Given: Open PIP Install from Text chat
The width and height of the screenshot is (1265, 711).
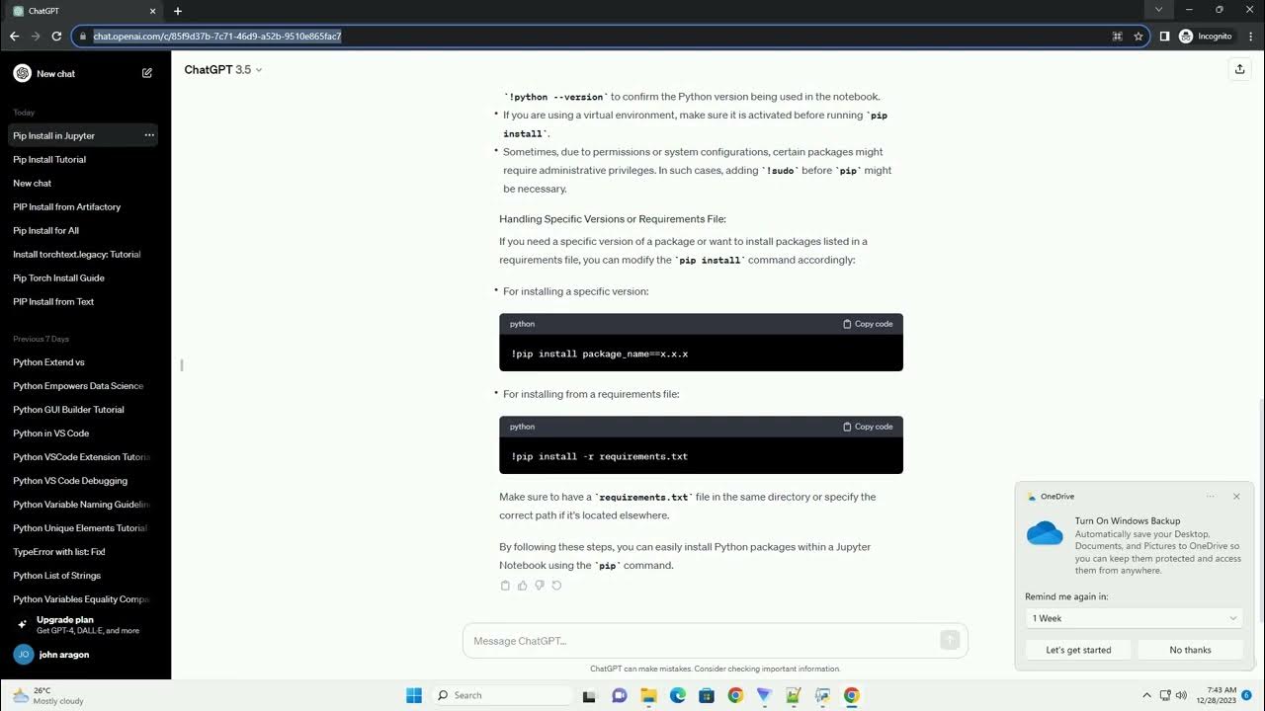Looking at the screenshot, I should point(85,301).
